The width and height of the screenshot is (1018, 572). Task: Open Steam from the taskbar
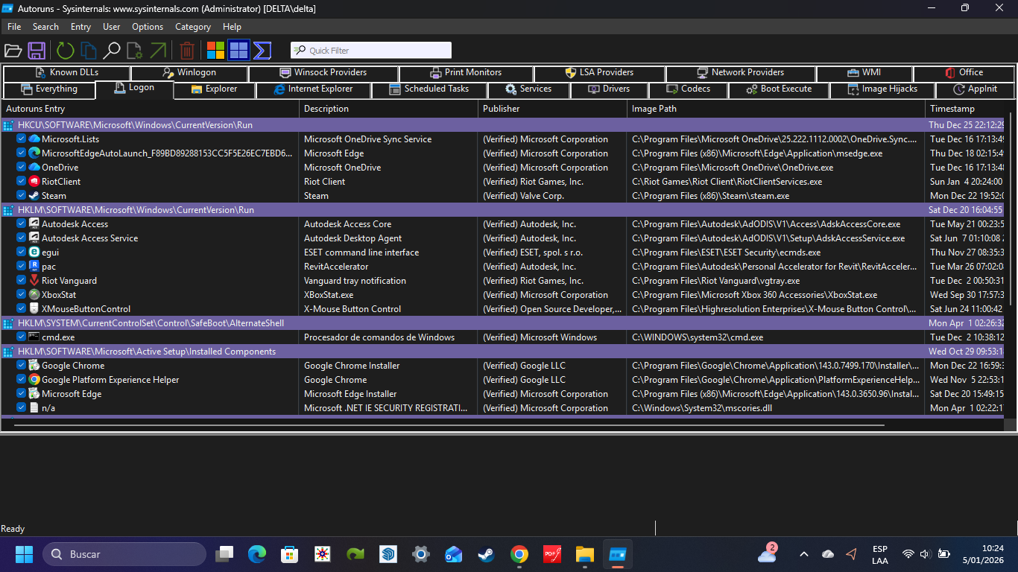487,554
